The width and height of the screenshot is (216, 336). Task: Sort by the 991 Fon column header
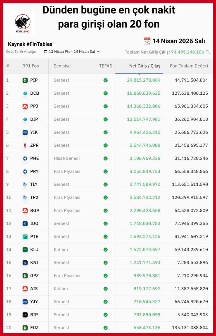31,66
